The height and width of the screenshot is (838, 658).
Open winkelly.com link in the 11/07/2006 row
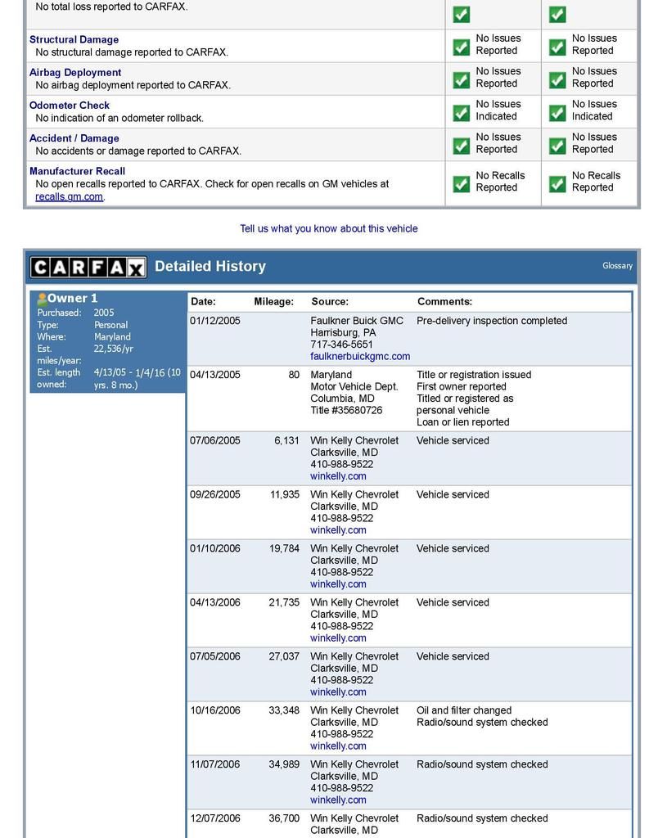[x=338, y=800]
